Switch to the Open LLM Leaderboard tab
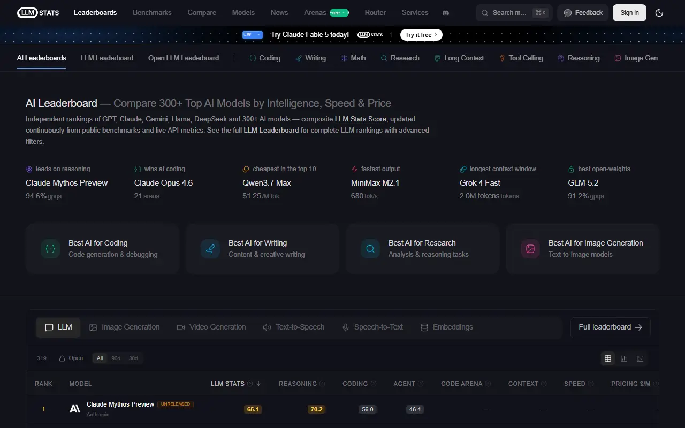The width and height of the screenshot is (685, 428). pos(184,58)
